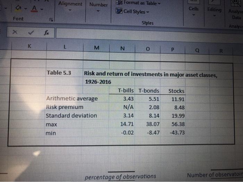243x182 pixels.
Task: Click the Insert Function fx icon
Action: click(46, 33)
